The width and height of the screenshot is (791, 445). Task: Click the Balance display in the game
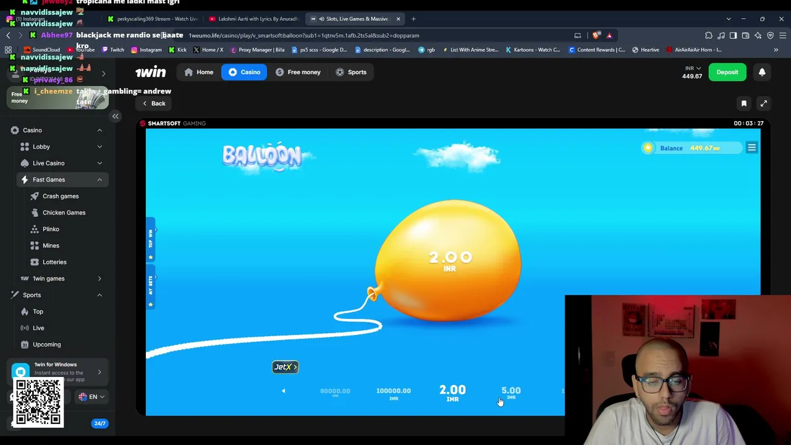point(691,148)
